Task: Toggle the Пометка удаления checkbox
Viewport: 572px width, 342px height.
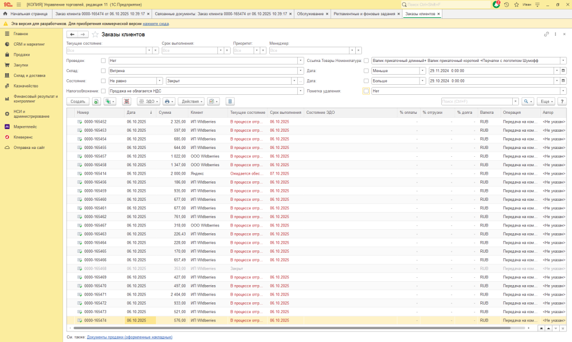Action: pyautogui.click(x=366, y=91)
